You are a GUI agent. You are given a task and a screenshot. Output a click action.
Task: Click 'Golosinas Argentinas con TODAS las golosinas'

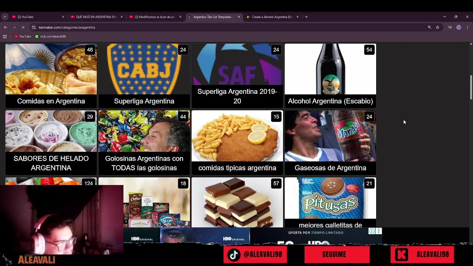[x=144, y=163]
